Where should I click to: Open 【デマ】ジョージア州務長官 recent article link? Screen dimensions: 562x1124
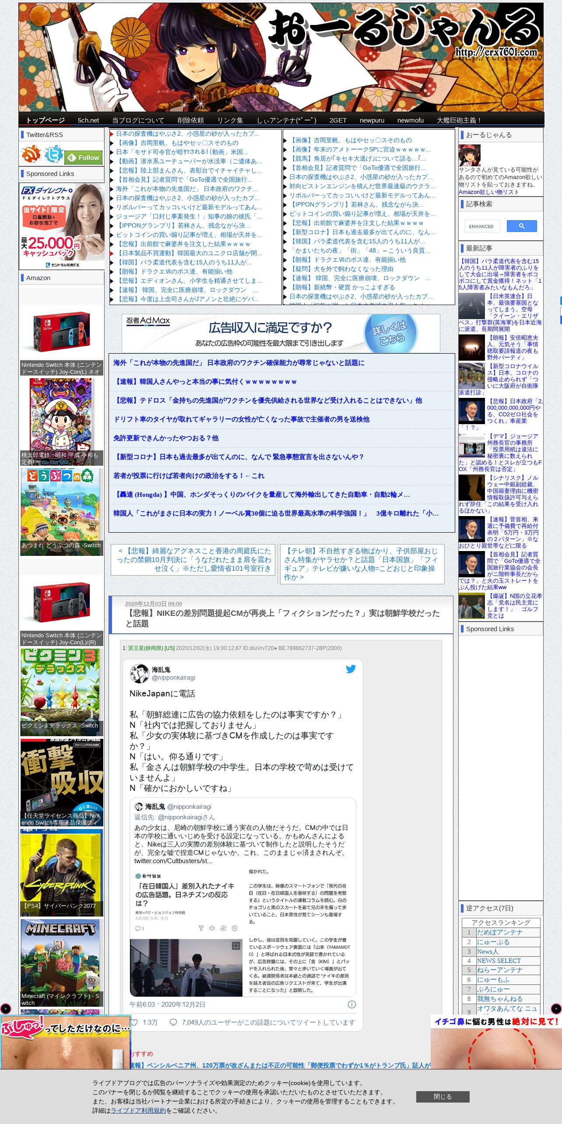(x=500, y=452)
